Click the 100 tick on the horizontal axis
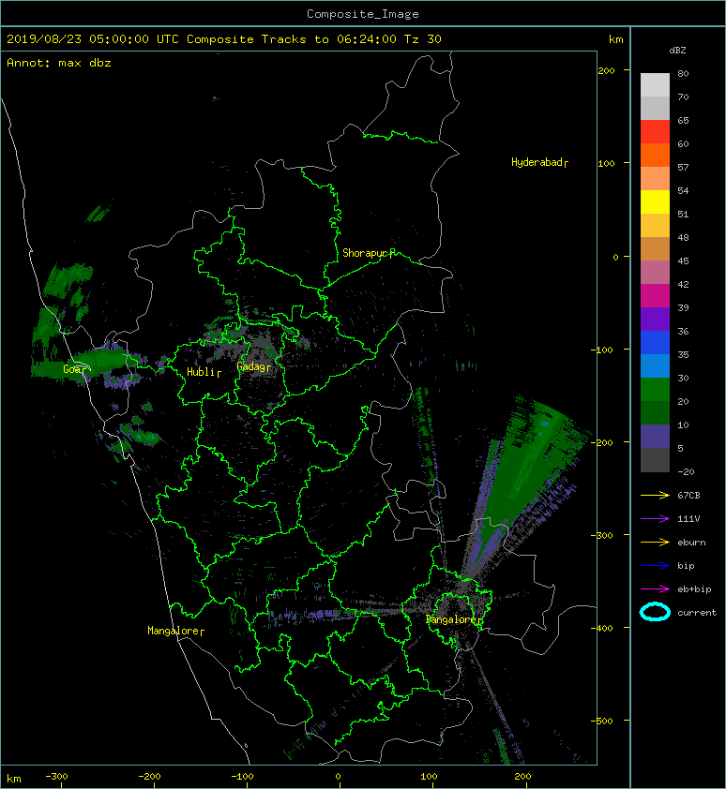Viewport: 726px width, 789px height. (429, 777)
